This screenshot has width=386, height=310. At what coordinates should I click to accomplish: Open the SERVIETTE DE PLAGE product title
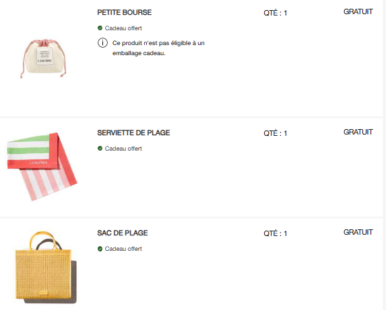tap(133, 132)
